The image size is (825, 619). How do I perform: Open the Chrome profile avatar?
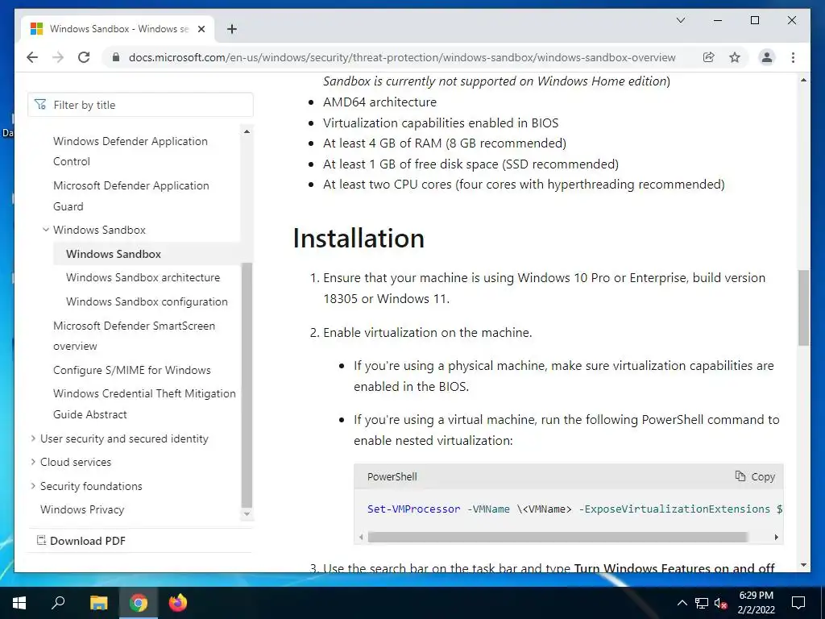(767, 57)
